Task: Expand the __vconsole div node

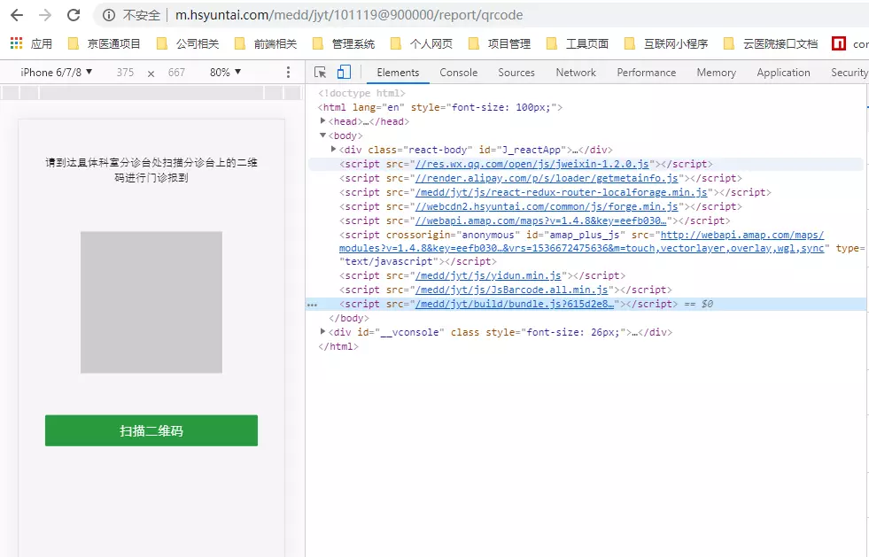Action: [x=323, y=331]
